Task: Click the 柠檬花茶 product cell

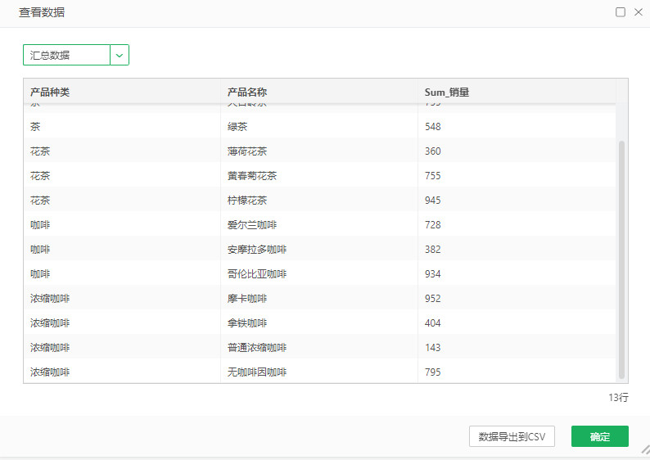Action: coord(247,201)
